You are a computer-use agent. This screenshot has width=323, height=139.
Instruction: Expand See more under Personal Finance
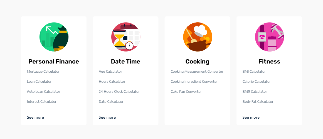click(35, 118)
